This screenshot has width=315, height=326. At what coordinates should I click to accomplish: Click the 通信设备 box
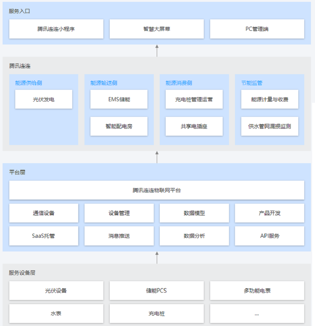[44, 213]
